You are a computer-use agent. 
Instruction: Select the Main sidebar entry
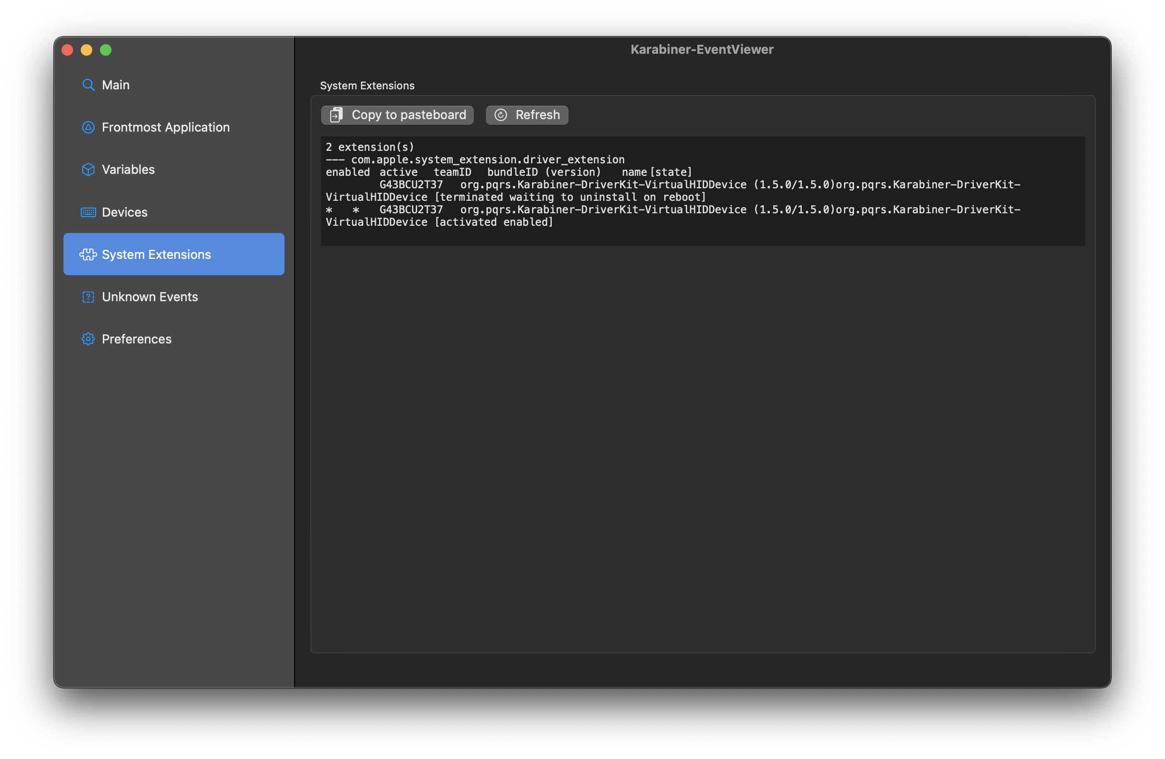coord(115,85)
